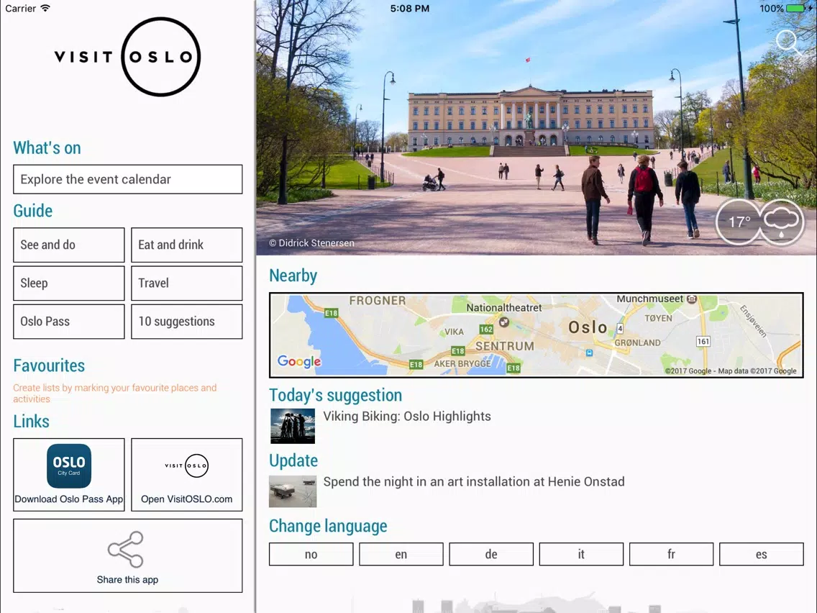The height and width of the screenshot is (613, 817).
Task: Click the Google logo on map
Action: click(299, 361)
